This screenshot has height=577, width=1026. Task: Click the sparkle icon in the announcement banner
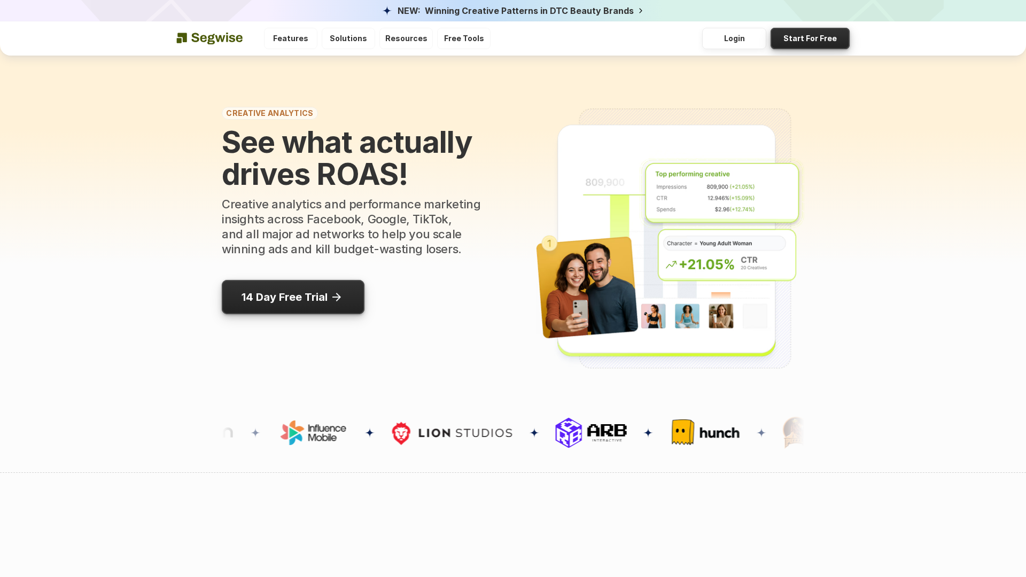[x=387, y=11]
